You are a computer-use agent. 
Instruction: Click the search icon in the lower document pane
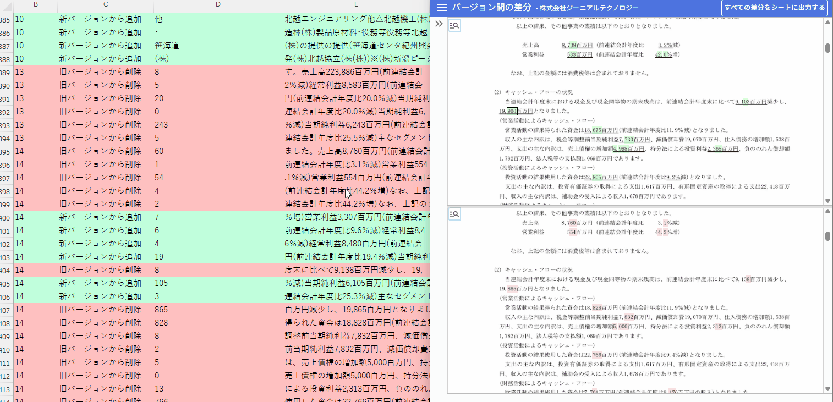[x=454, y=214]
